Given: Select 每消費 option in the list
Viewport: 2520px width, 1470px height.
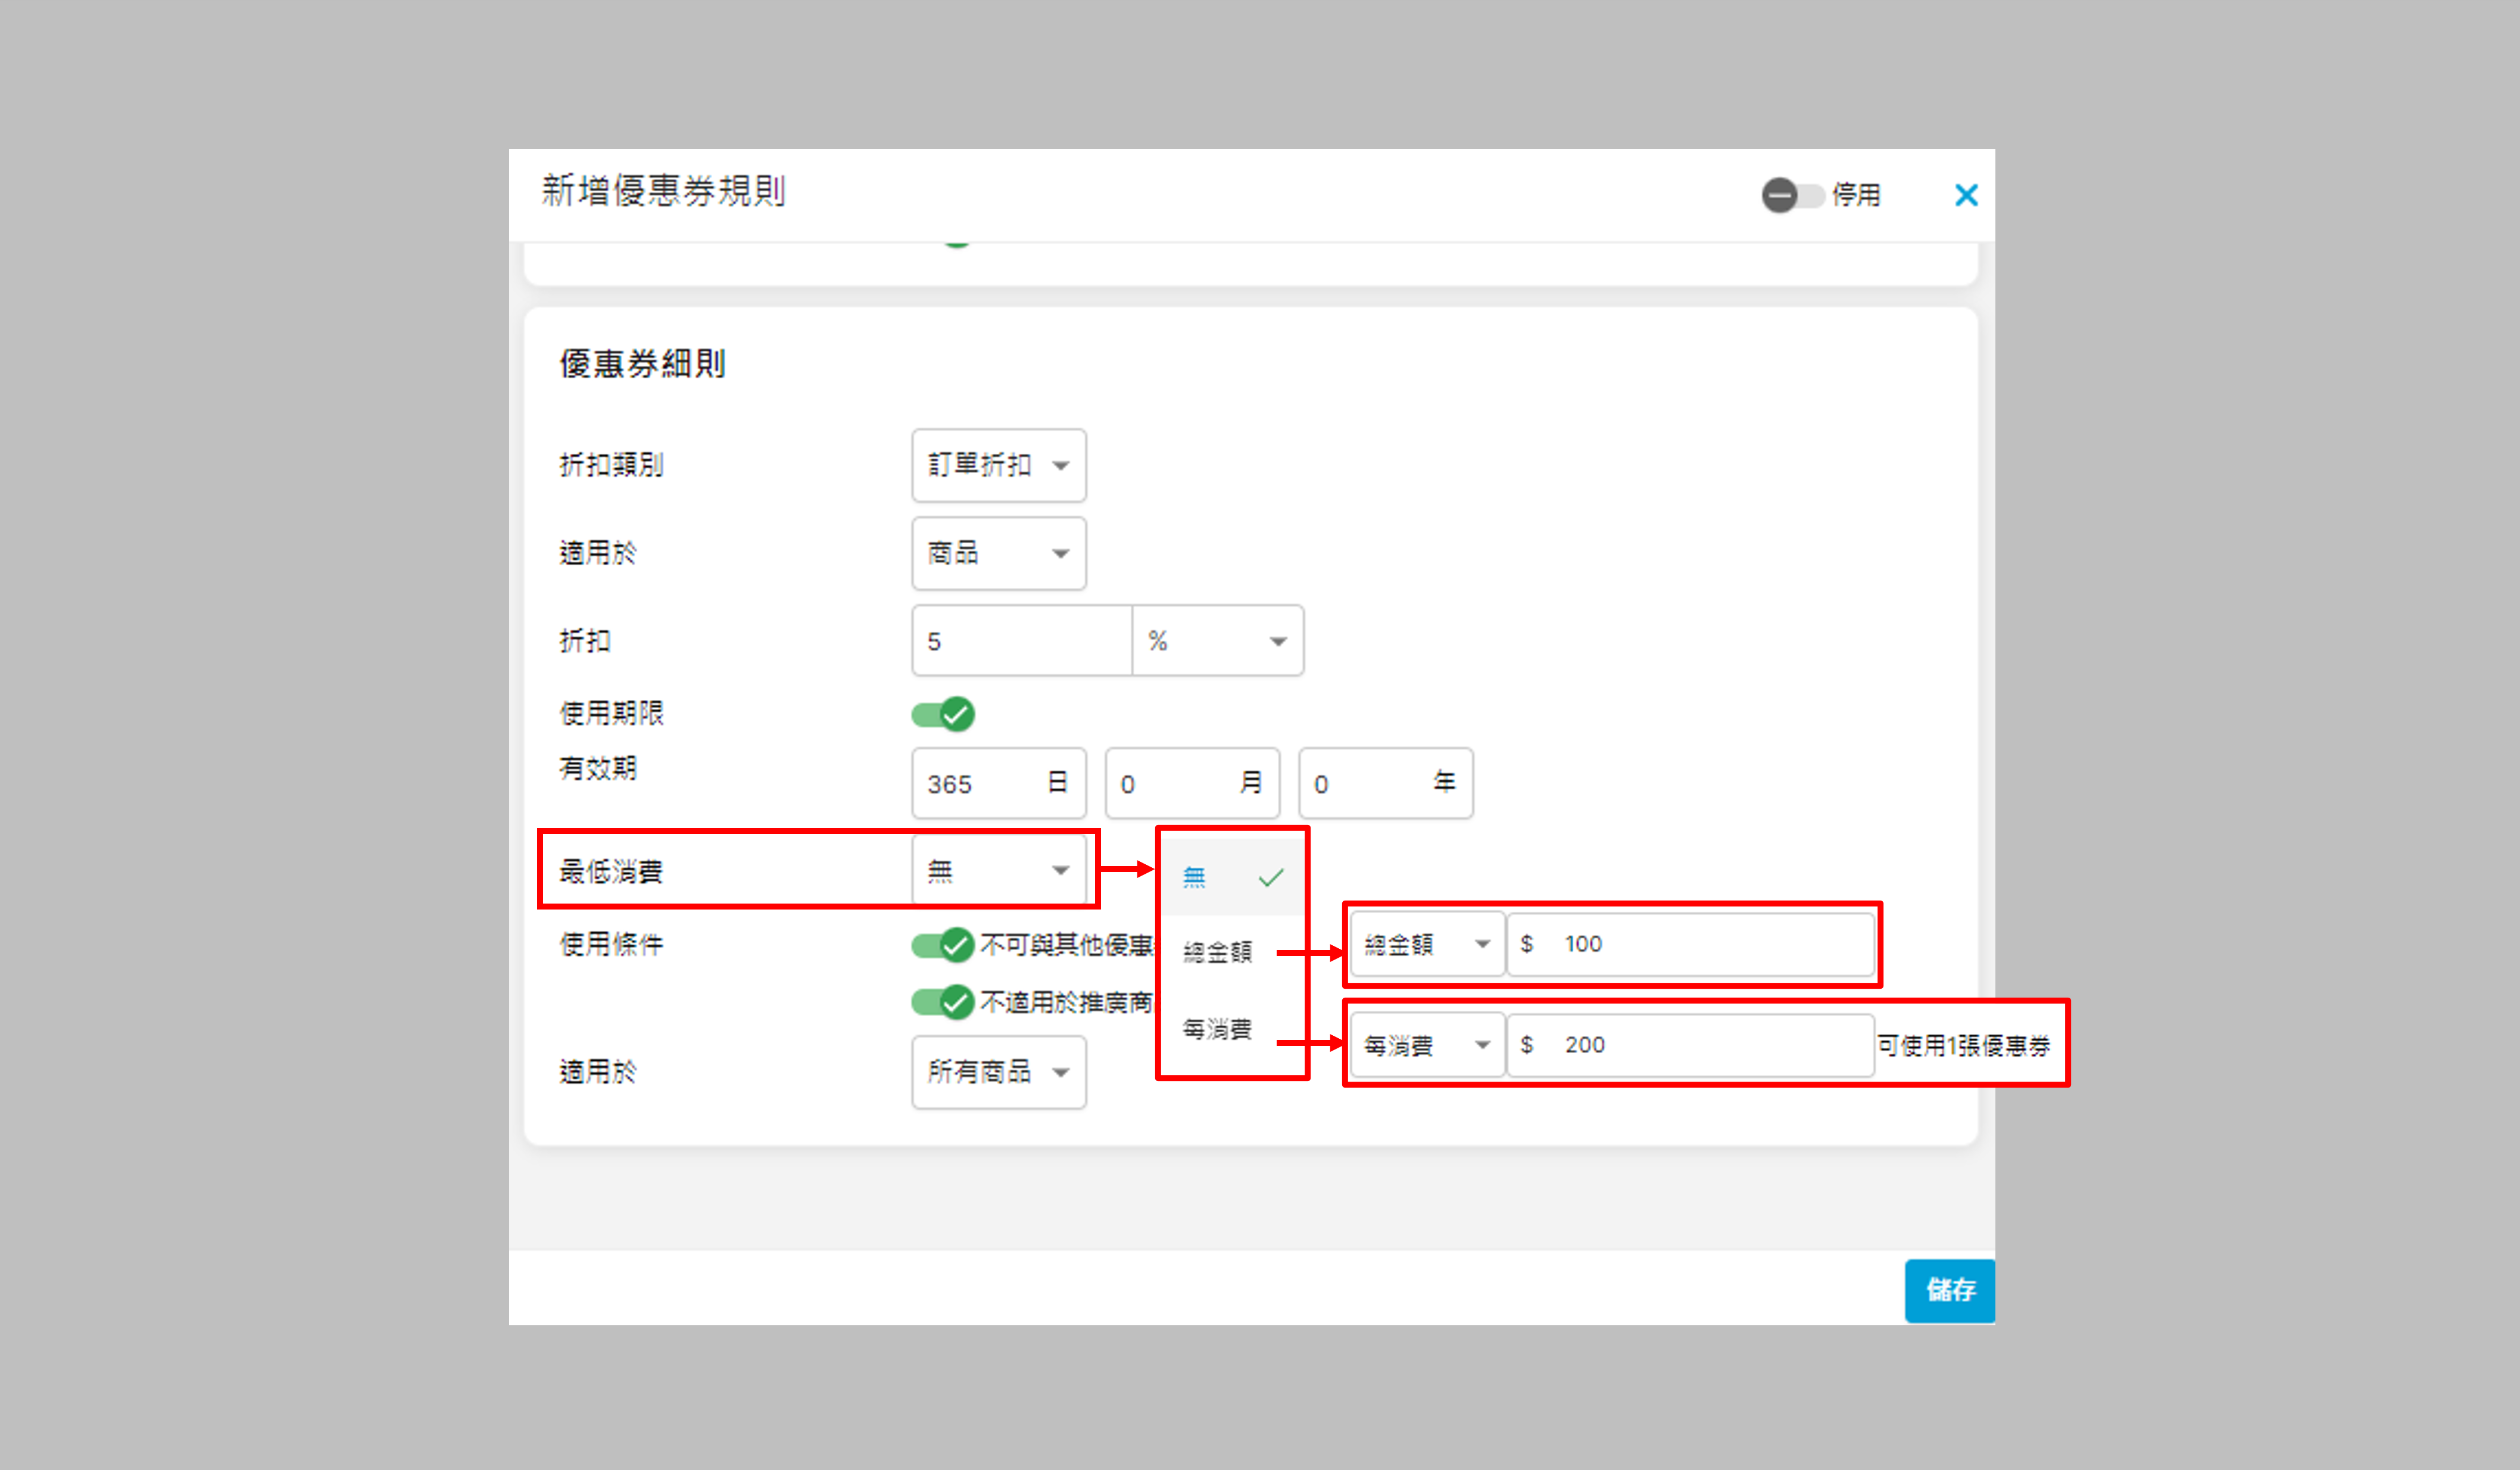Looking at the screenshot, I should click(x=1218, y=1029).
